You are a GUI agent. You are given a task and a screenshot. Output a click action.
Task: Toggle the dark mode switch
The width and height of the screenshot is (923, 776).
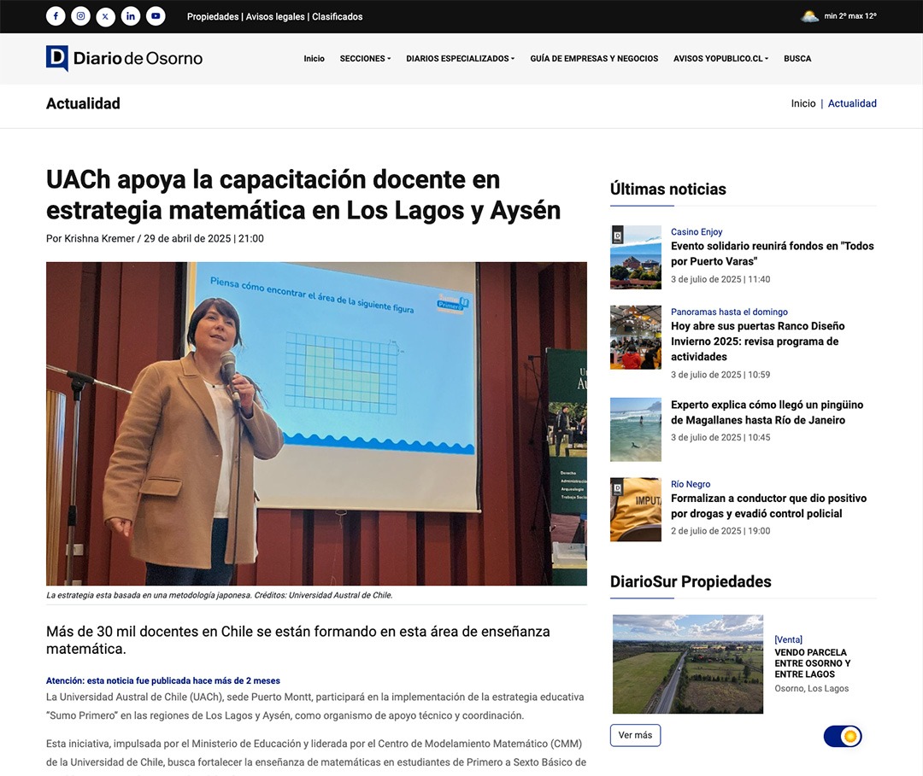pyautogui.click(x=843, y=736)
